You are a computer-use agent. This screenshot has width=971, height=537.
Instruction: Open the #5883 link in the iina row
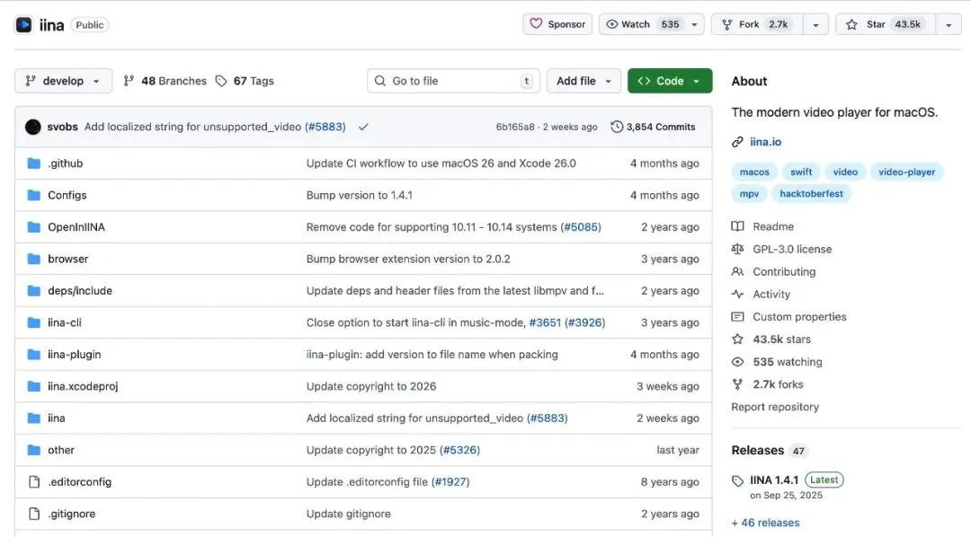[x=548, y=418]
